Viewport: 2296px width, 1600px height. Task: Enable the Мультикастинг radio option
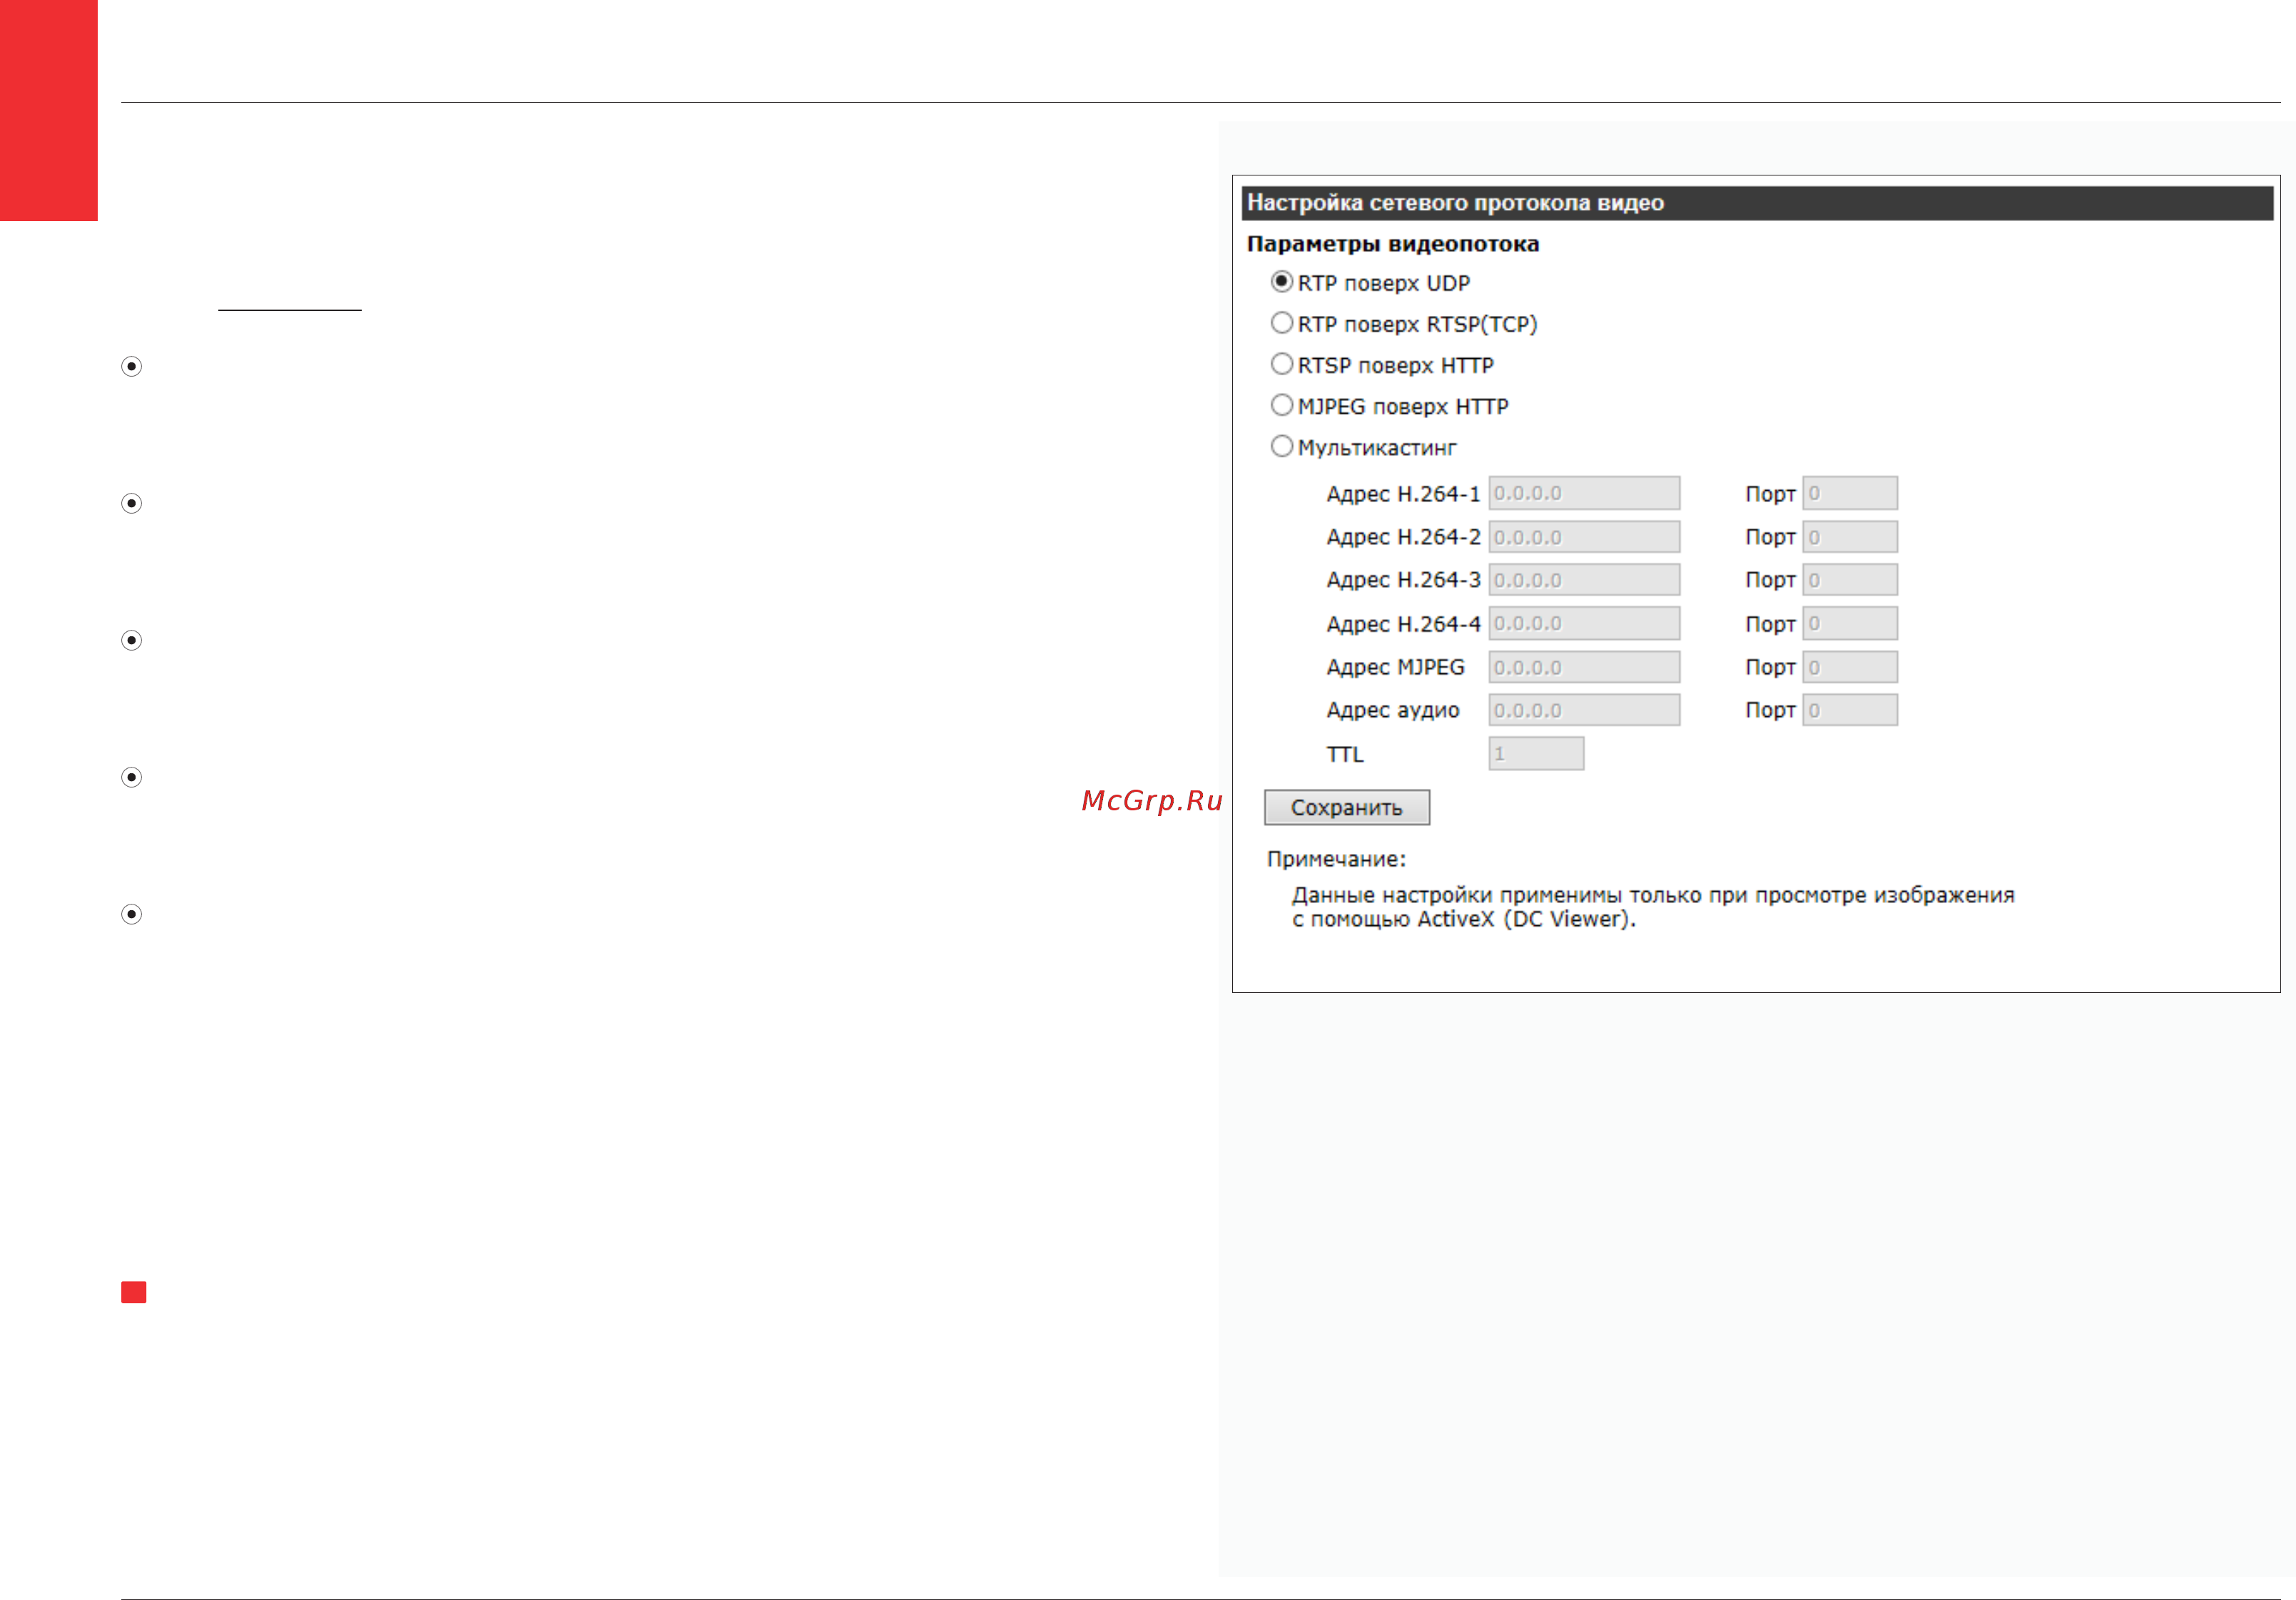(1281, 446)
